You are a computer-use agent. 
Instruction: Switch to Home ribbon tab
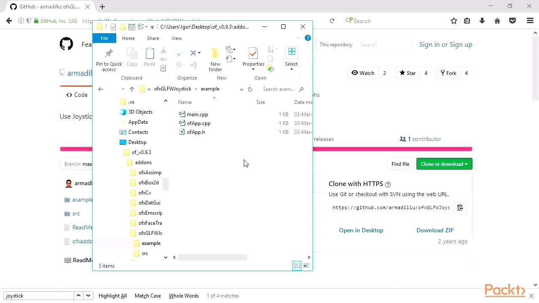click(128, 38)
